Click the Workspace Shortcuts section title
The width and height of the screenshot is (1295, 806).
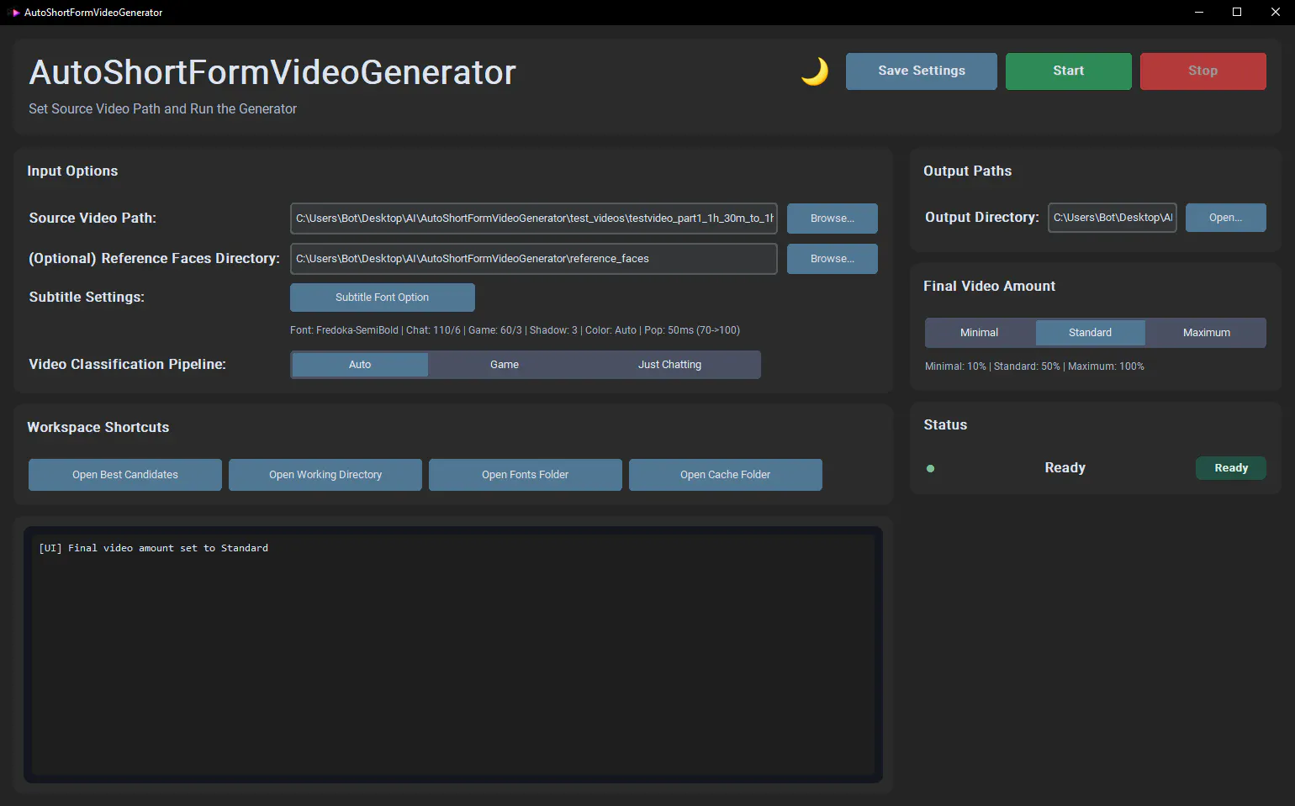(98, 428)
